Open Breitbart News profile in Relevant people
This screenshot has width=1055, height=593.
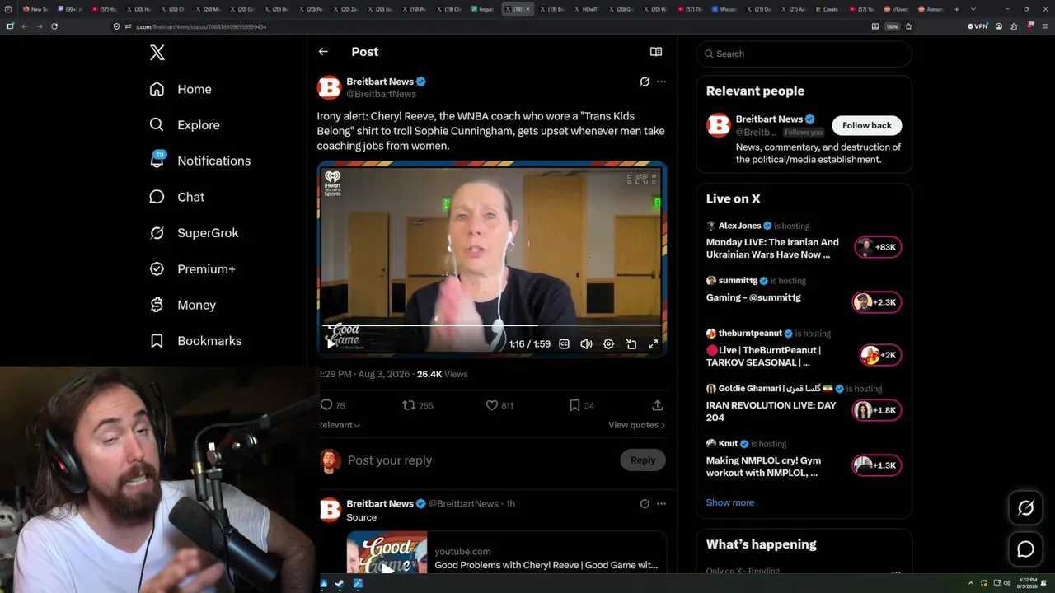coord(769,119)
